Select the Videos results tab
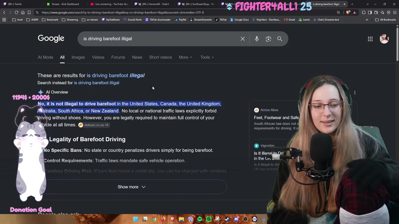The width and height of the screenshot is (399, 224). point(98,57)
